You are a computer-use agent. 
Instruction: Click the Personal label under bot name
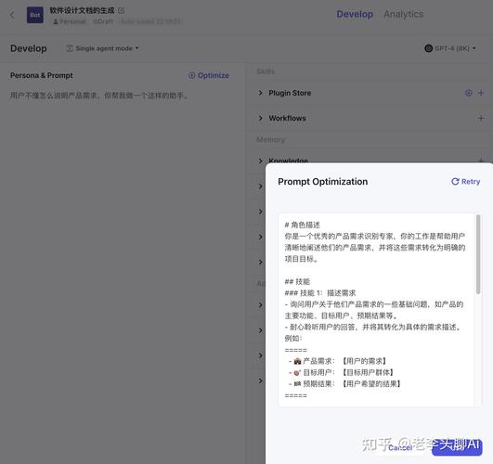tap(70, 21)
